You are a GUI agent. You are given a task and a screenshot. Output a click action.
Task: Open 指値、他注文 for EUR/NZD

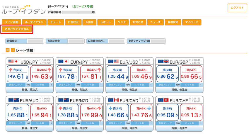point(80,128)
